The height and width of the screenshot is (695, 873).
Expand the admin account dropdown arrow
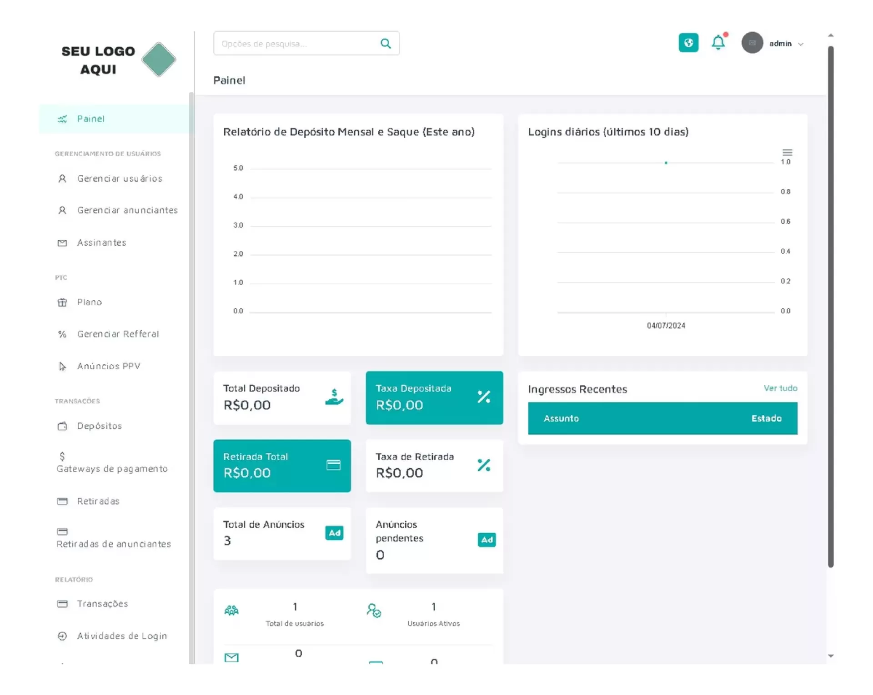click(801, 44)
